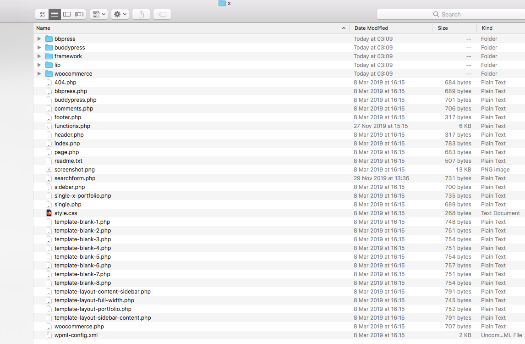
Task: Switch to column view
Action: click(x=67, y=14)
